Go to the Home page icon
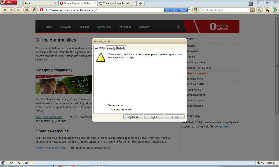 (x=34, y=10)
